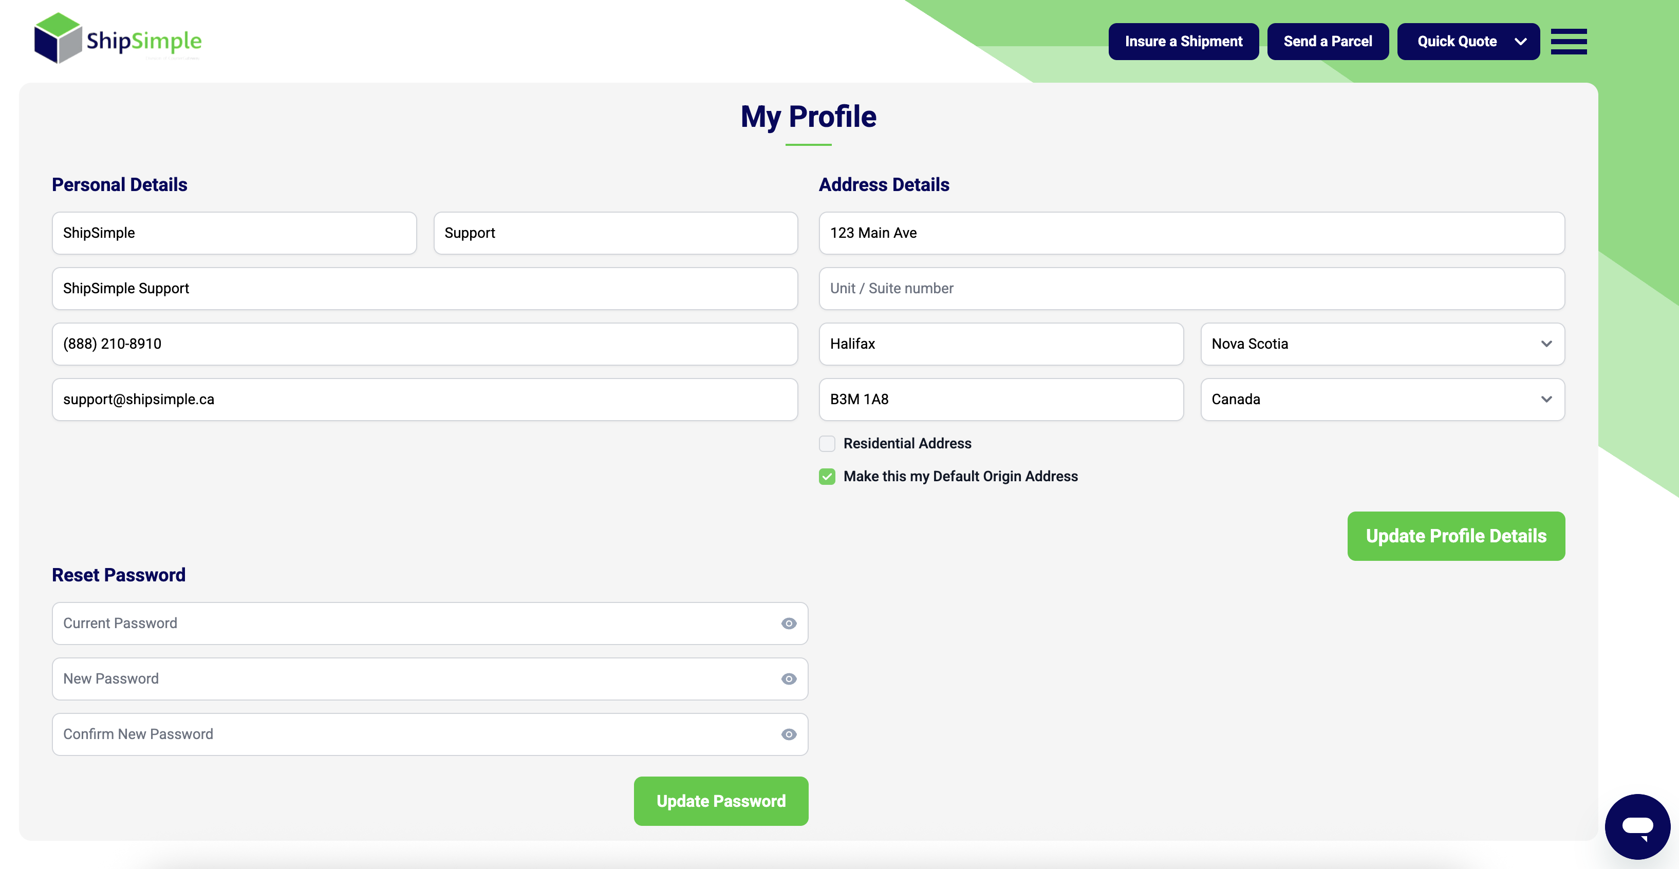Click the ShipSimple cube logo
The height and width of the screenshot is (869, 1679).
(58, 39)
